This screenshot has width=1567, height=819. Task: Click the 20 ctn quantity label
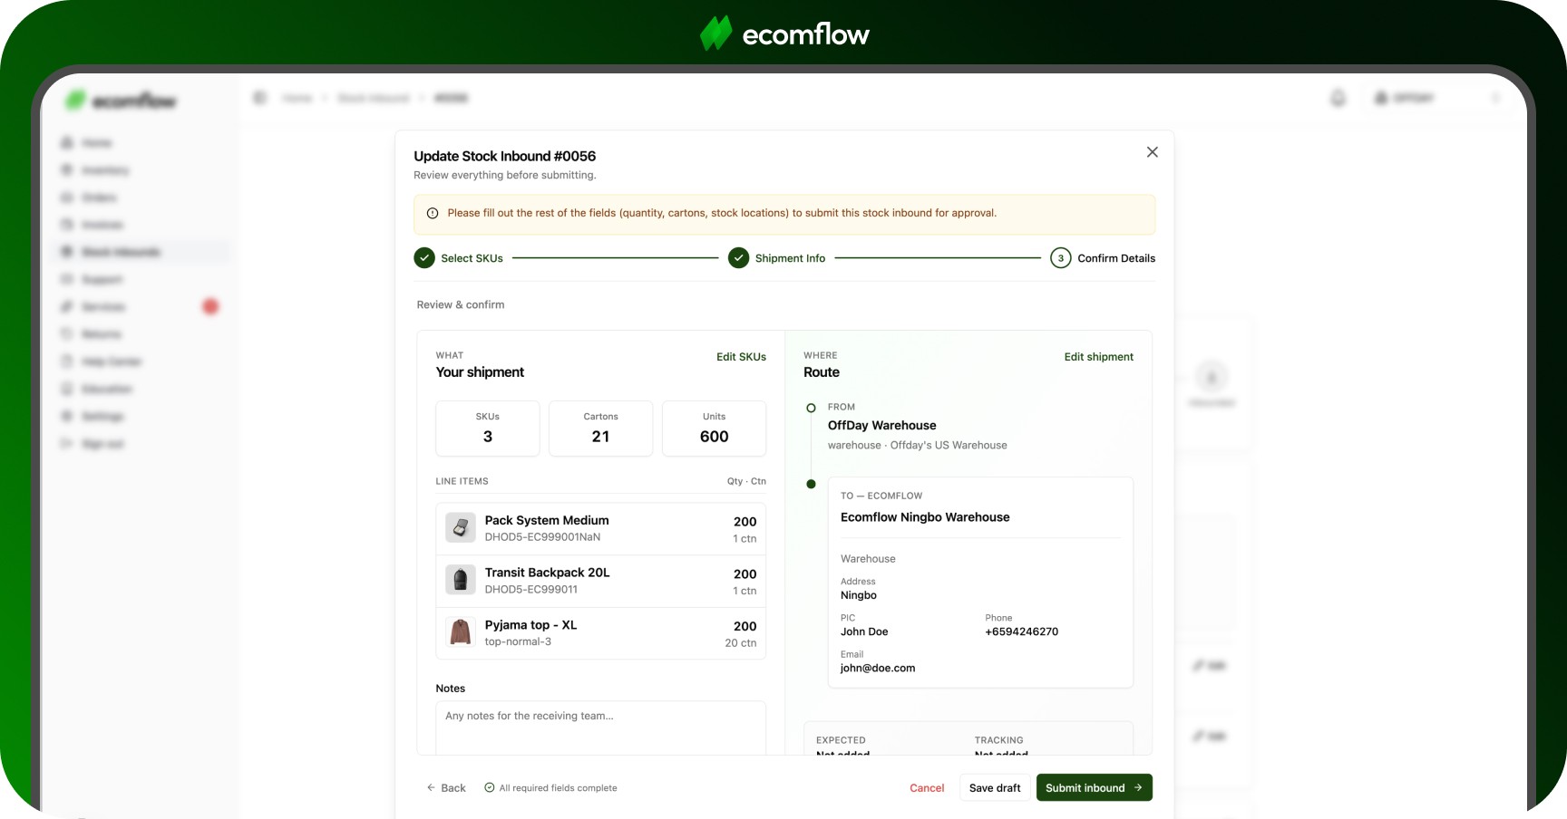click(x=740, y=643)
